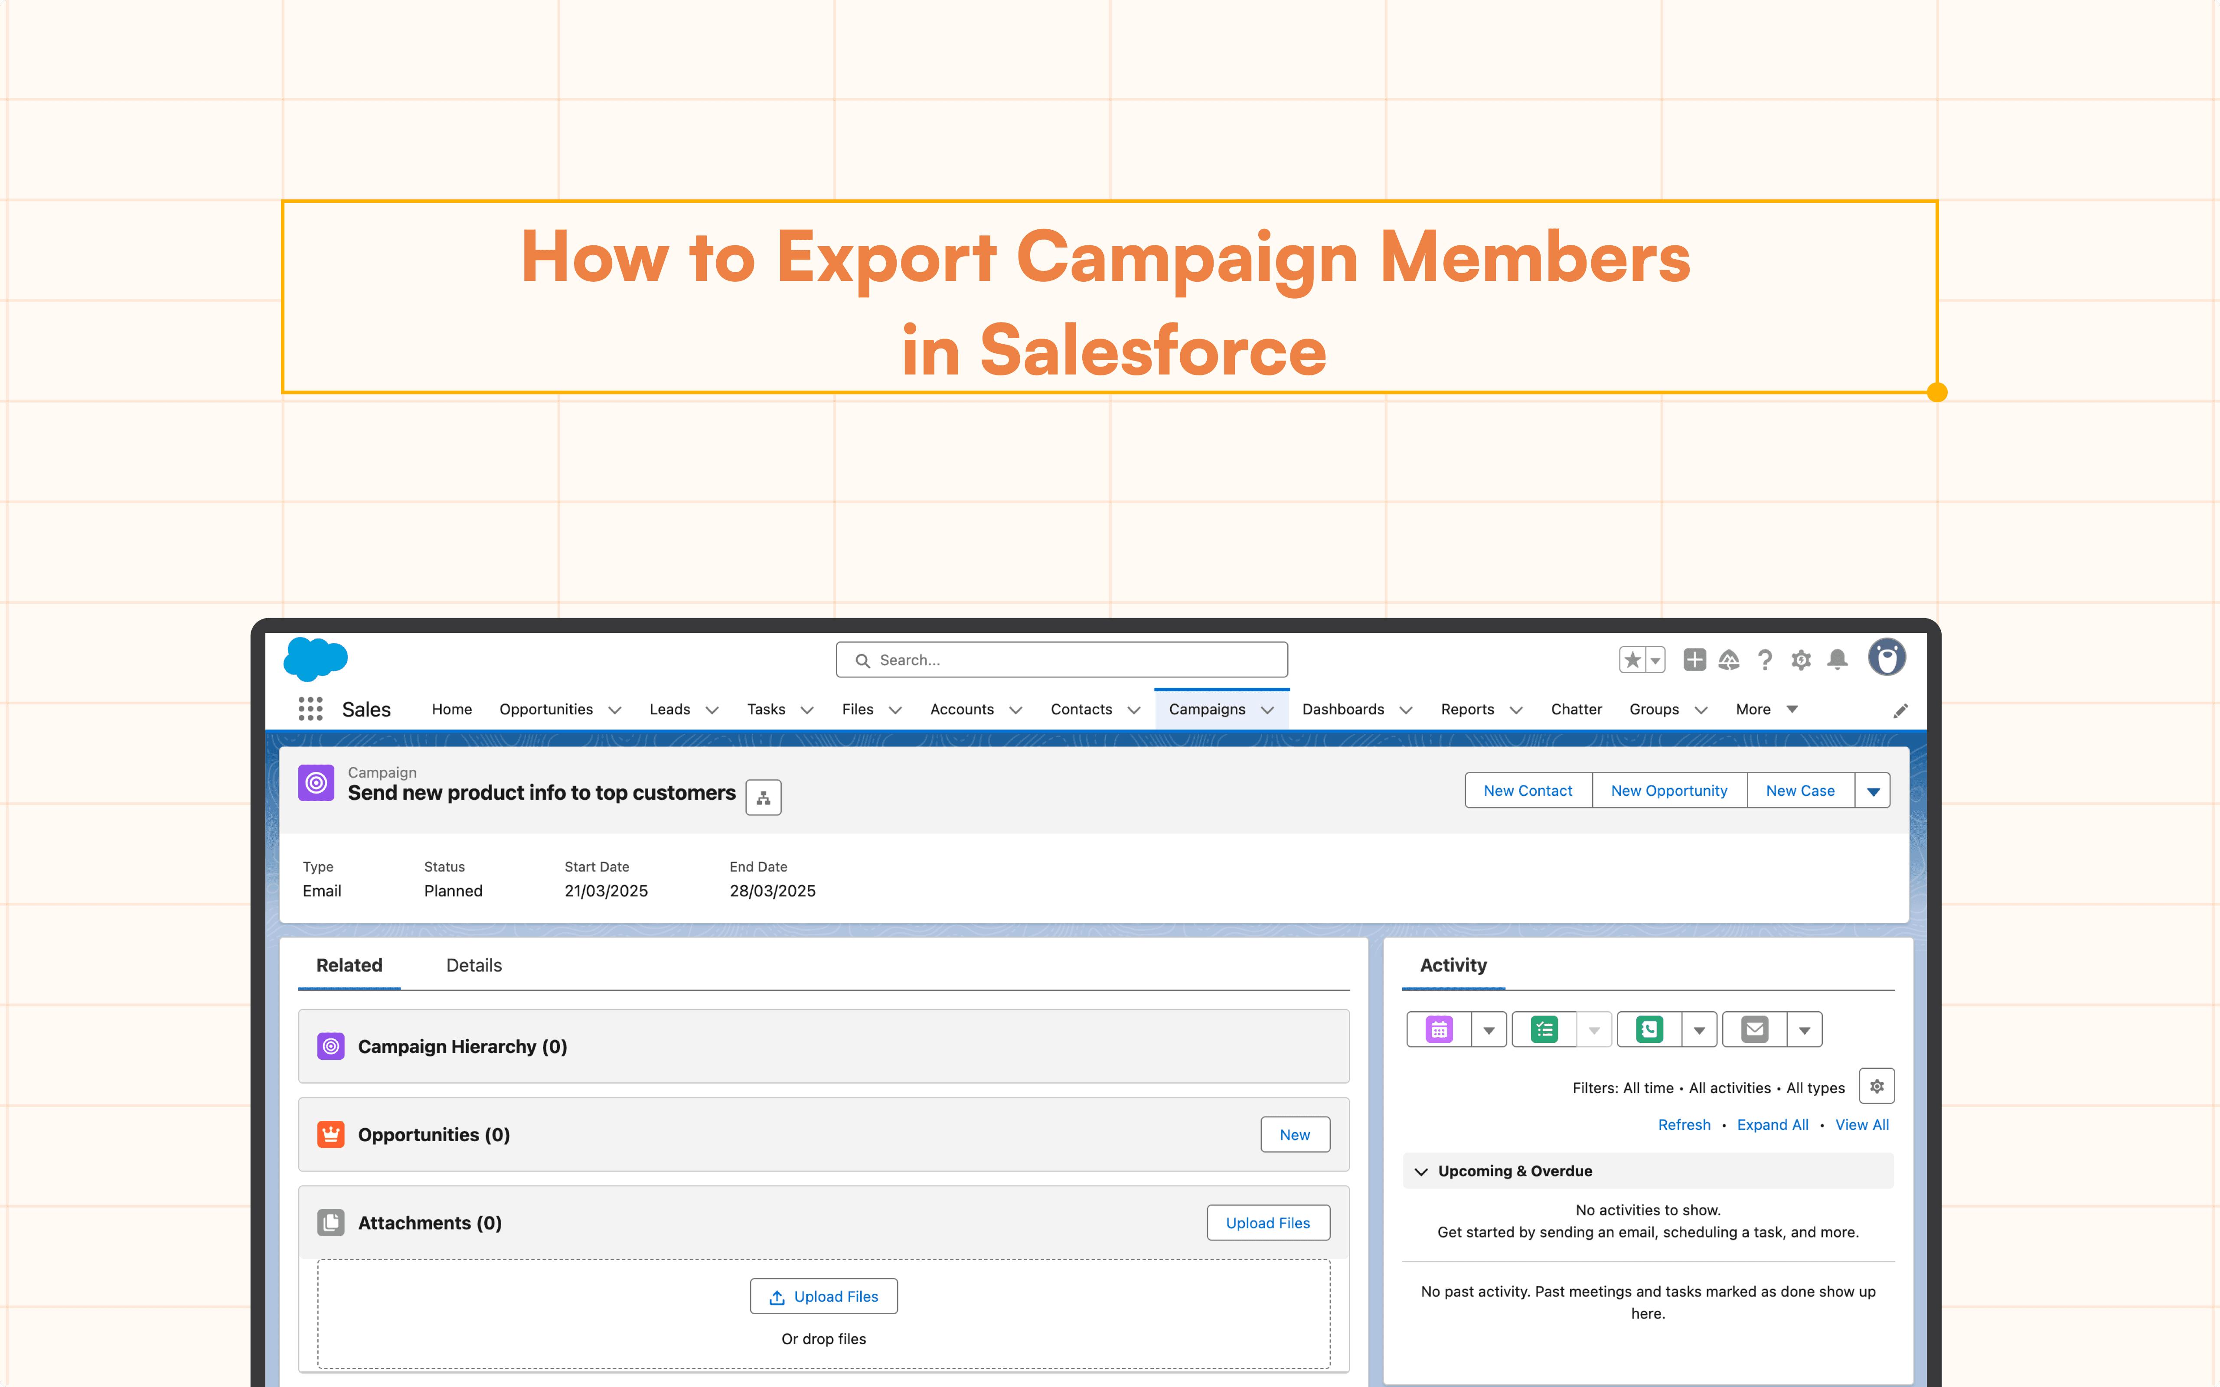This screenshot has height=1387, width=2220.
Task: Expand the Opportunities nav dropdown
Action: 615,710
